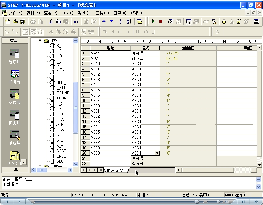Click player fast-forward button
This screenshot has width=263, height=205.
256,202
